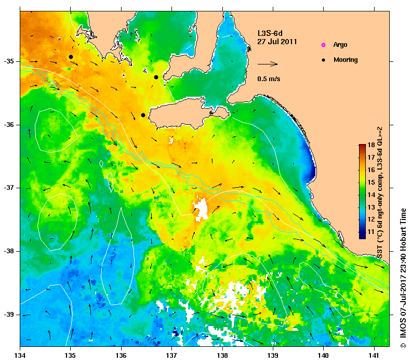This screenshot has height=364, width=411.
Task: Click the latitude axis label '-35'
Action: point(9,61)
